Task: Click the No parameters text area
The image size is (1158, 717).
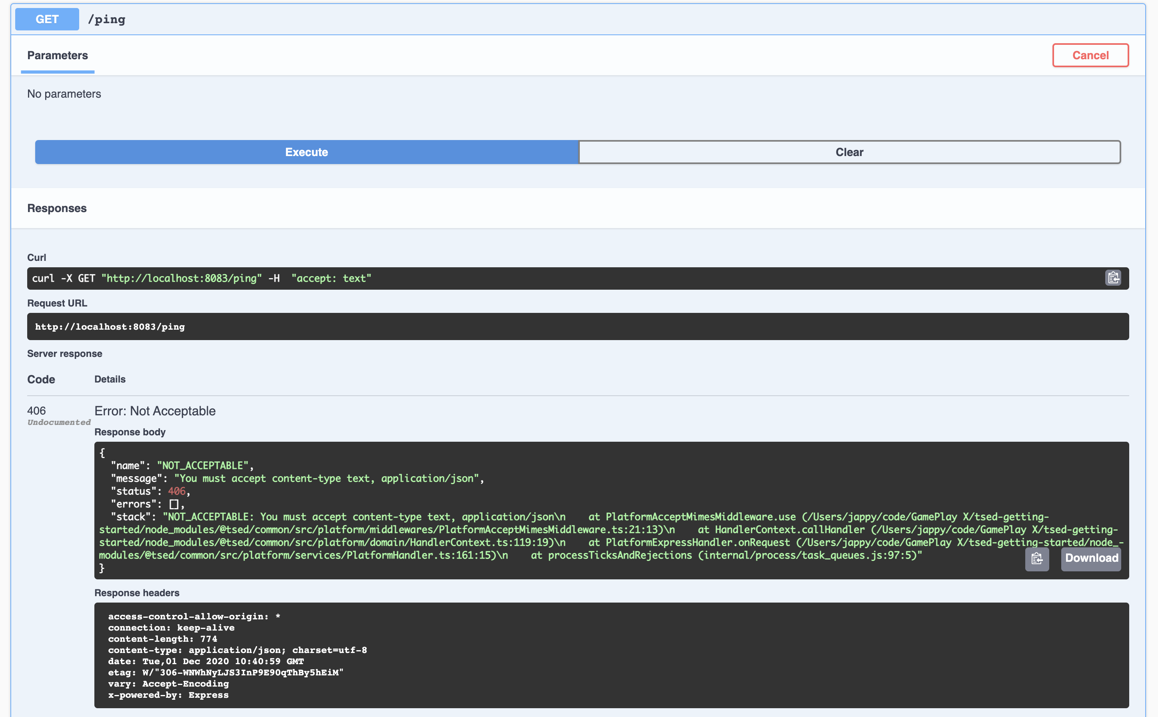Action: (x=64, y=93)
